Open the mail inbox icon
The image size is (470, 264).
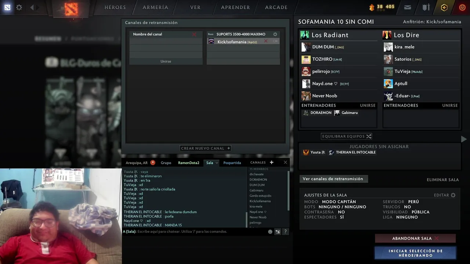(x=408, y=7)
